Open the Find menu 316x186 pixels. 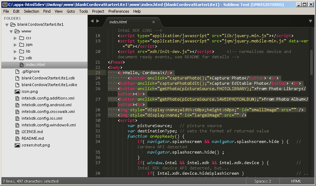pos(47,11)
